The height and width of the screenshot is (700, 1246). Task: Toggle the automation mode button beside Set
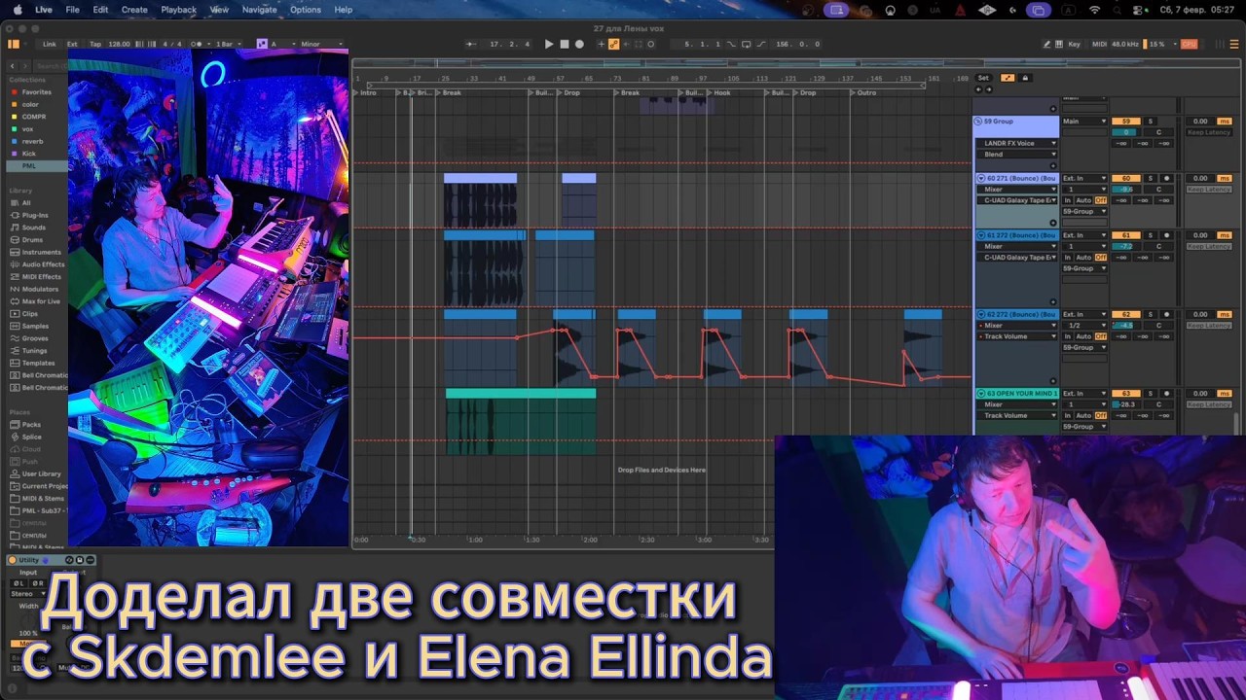[1008, 78]
